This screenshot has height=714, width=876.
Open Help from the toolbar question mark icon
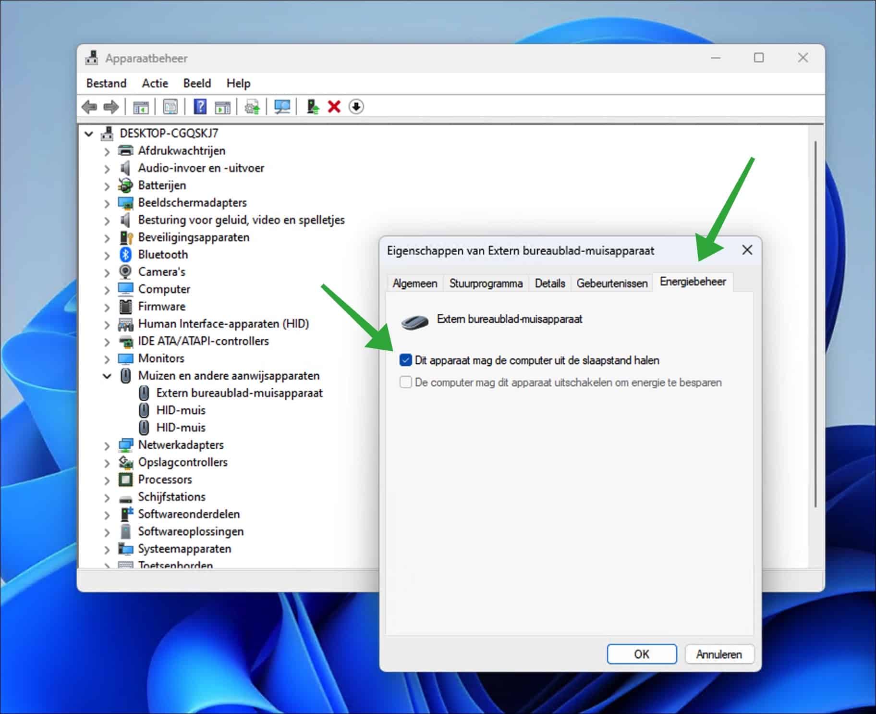coord(200,107)
